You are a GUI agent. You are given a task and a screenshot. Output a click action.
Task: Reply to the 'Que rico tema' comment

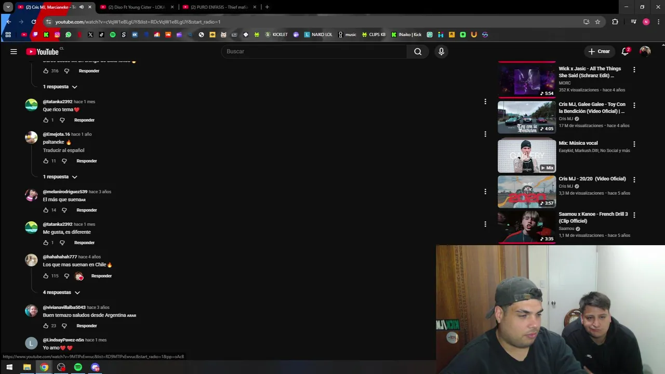[84, 120]
